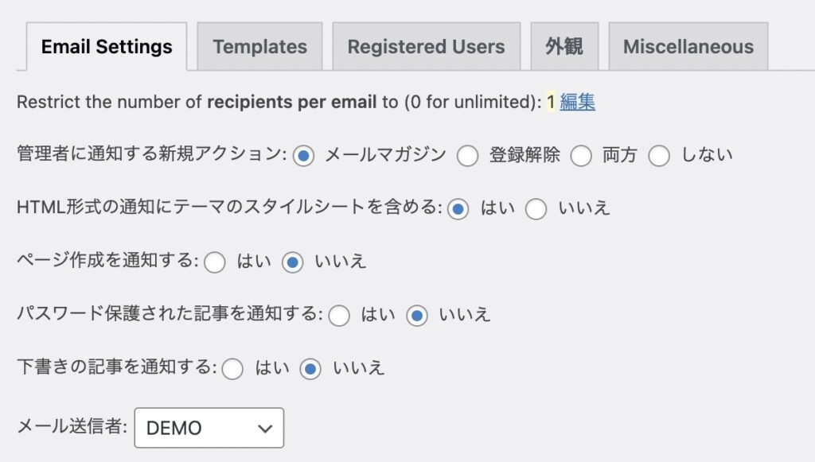The image size is (815, 462).
Task: Set admin notifications to しない
Action: (x=659, y=156)
